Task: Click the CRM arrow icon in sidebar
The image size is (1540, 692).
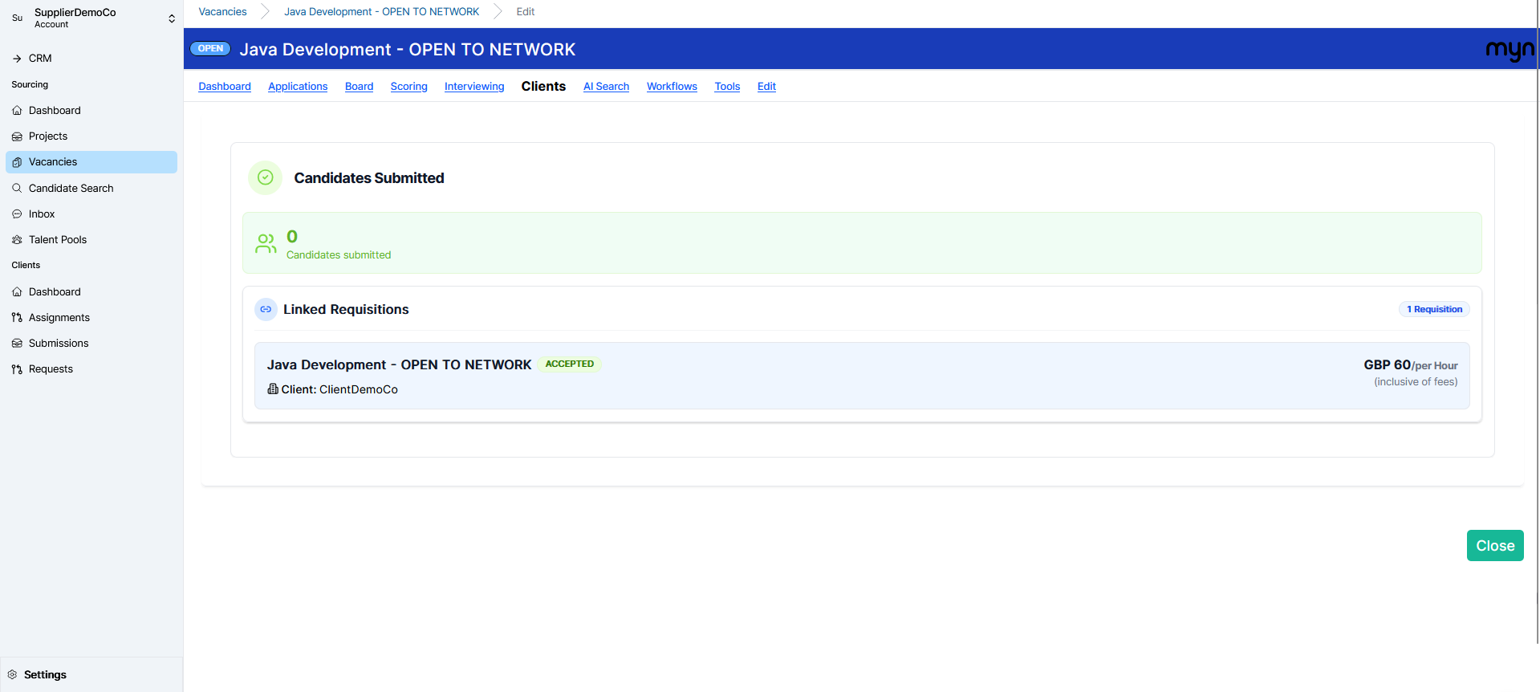Action: coord(17,59)
